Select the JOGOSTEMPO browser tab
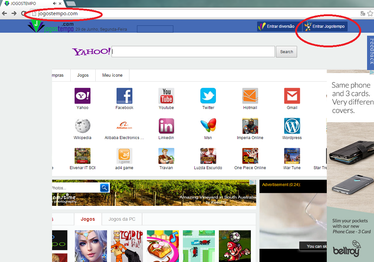This screenshot has width=374, height=262. click(32, 4)
